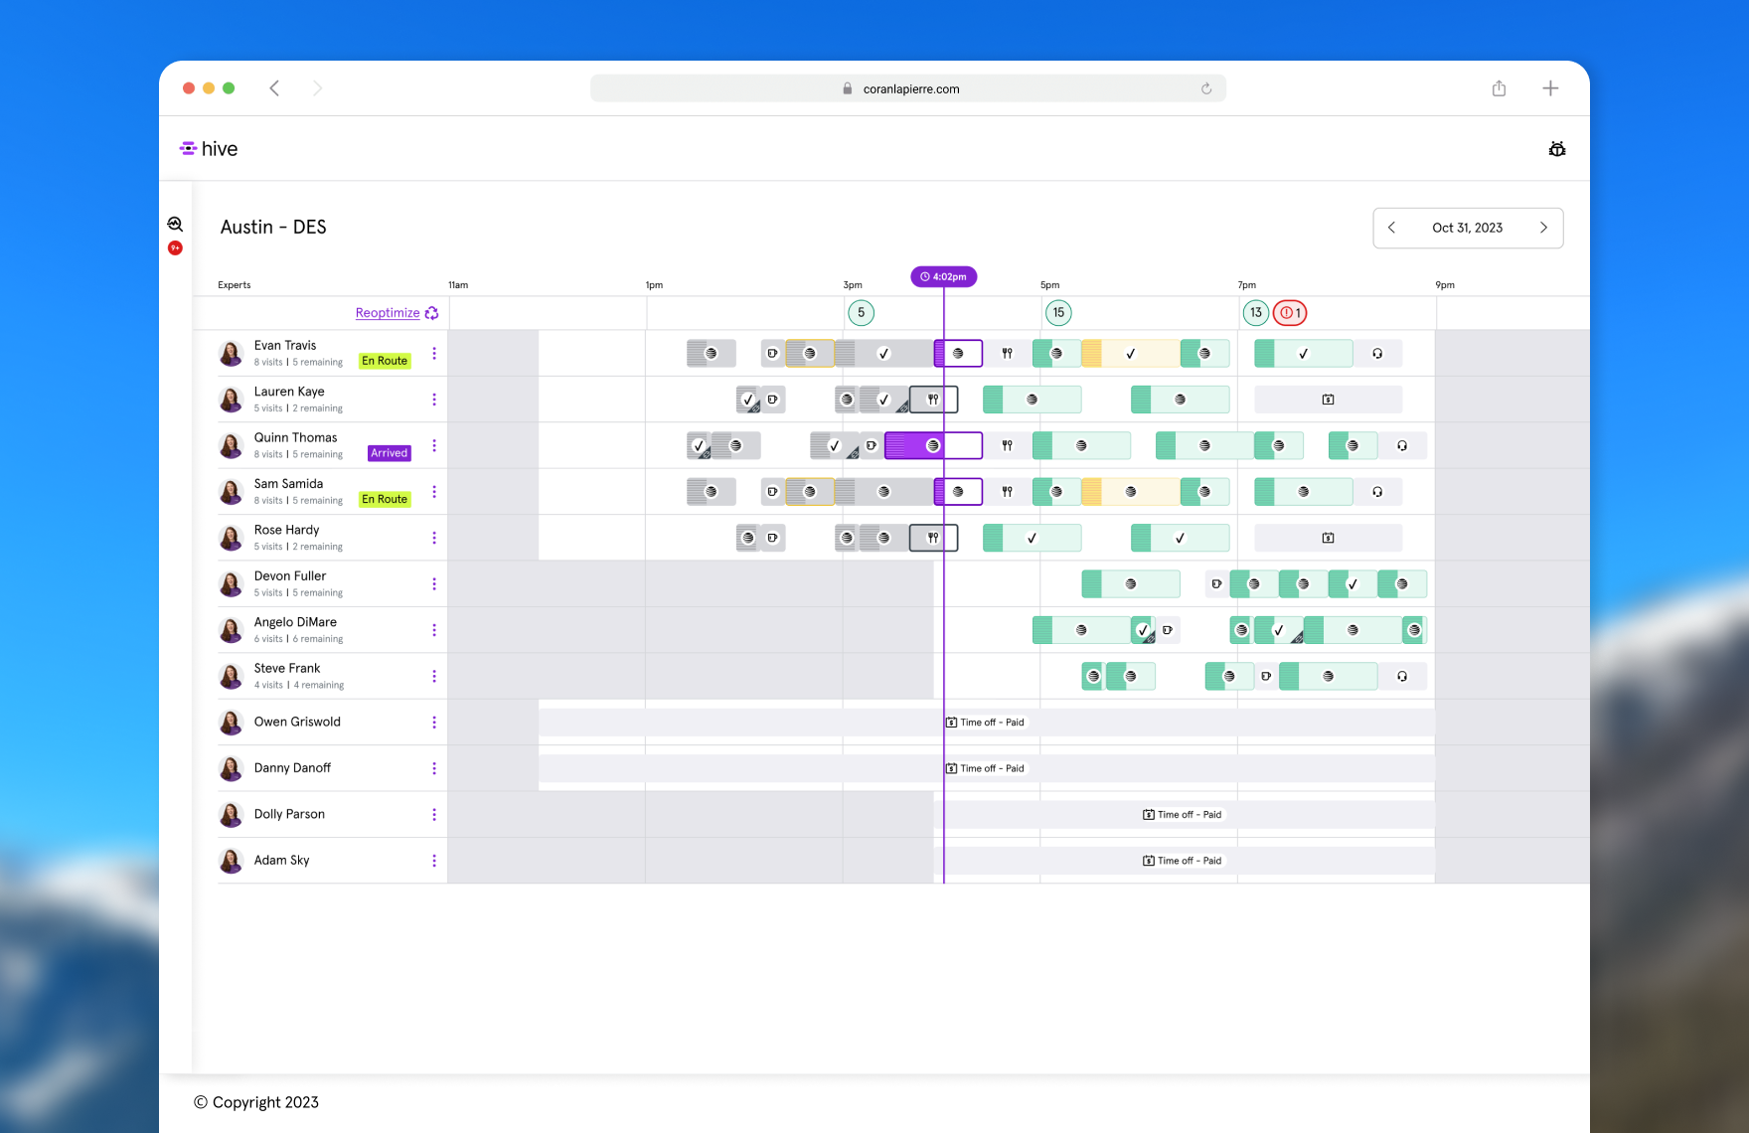Viewport: 1749px width, 1133px height.
Task: Click the browser share icon
Action: 1499,88
